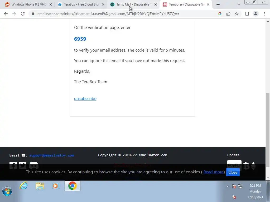270x202 pixels.
Task: Expand the tab search dropdown
Action: point(238,5)
